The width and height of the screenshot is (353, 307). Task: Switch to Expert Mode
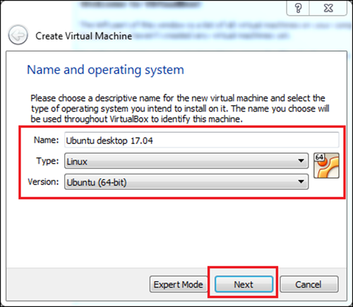pyautogui.click(x=178, y=284)
